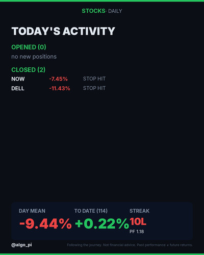
Task: Click the TODAY'S ACTIVITY title
Action: coord(63,31)
